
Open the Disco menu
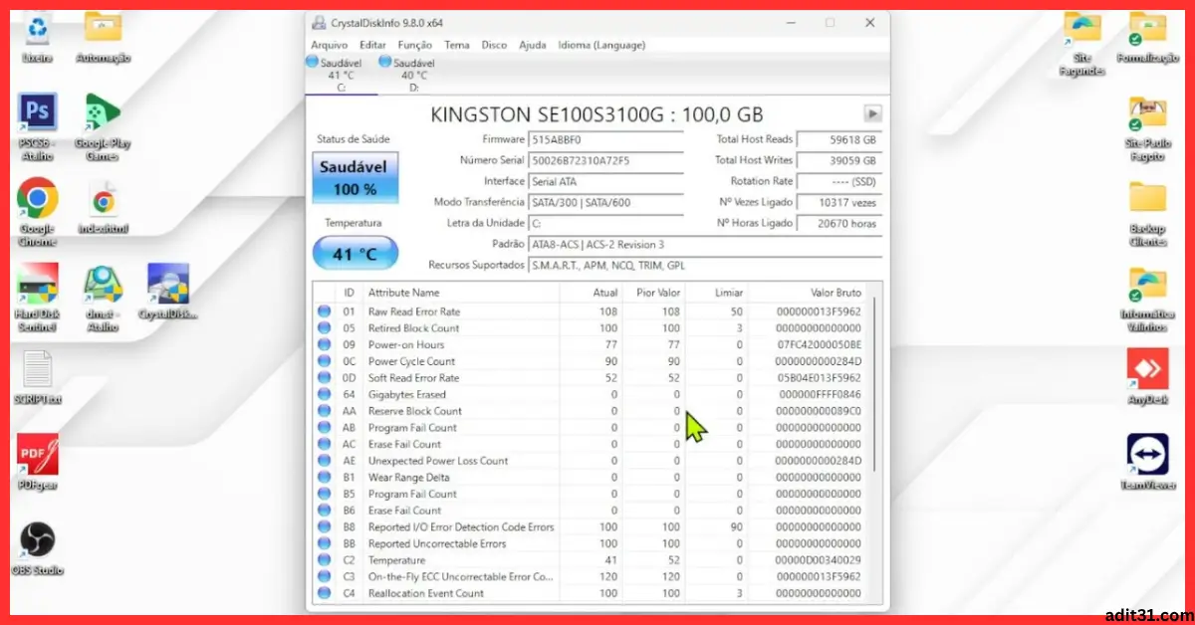pos(494,45)
